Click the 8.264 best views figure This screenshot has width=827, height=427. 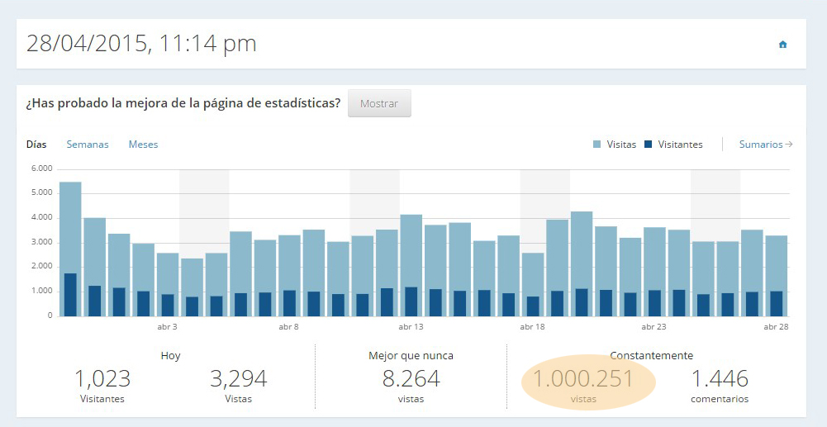click(x=411, y=379)
